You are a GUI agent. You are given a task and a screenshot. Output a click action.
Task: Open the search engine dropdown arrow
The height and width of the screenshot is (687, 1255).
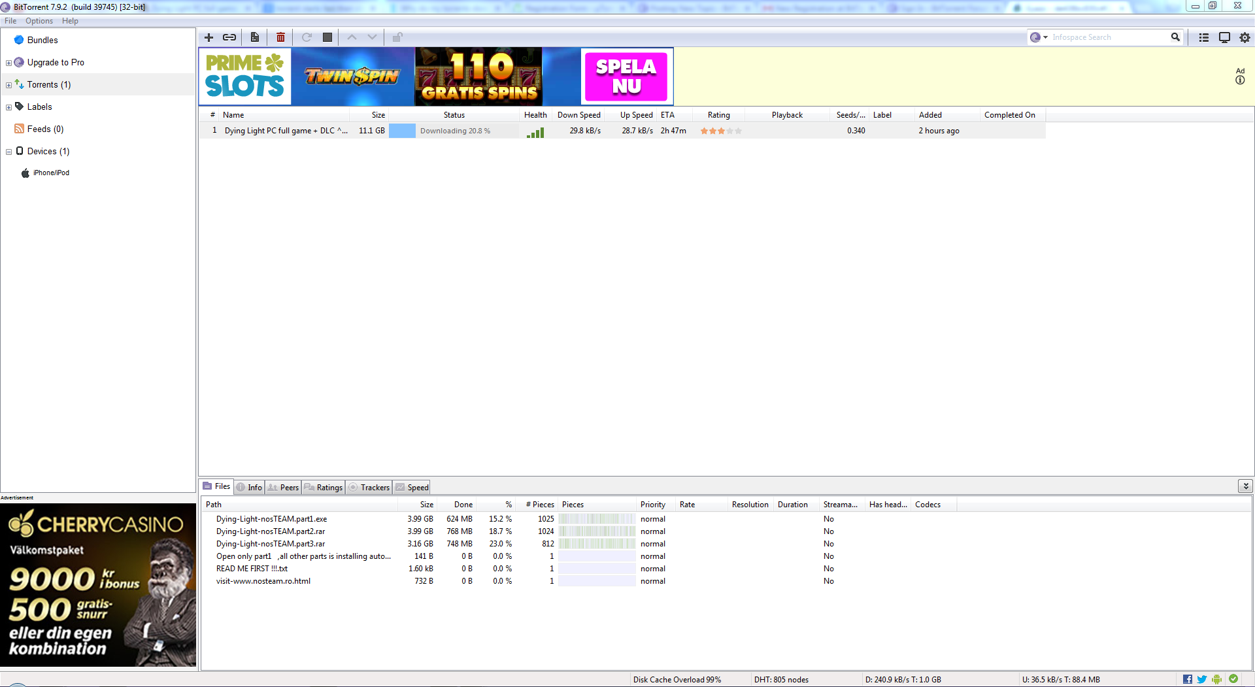pyautogui.click(x=1046, y=37)
